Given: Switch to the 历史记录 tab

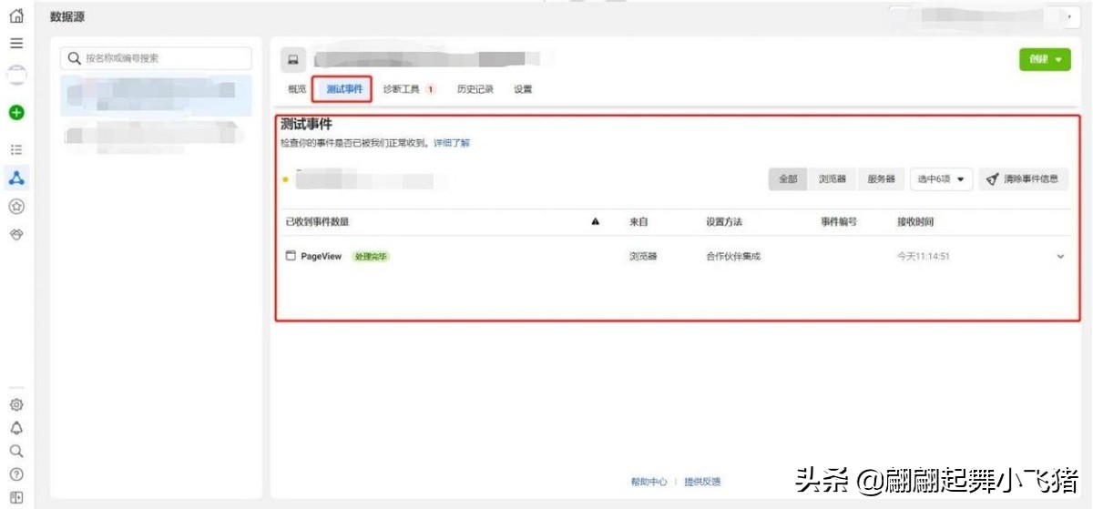Looking at the screenshot, I should tap(475, 89).
